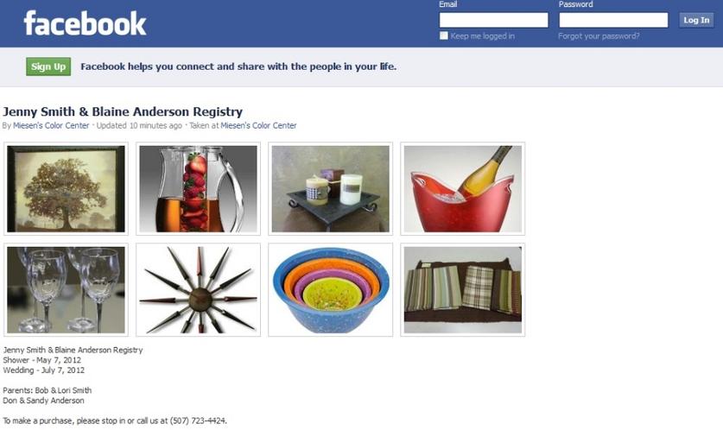The height and width of the screenshot is (430, 723).
Task: Open the framed tree picture thumbnail
Action: (x=66, y=188)
